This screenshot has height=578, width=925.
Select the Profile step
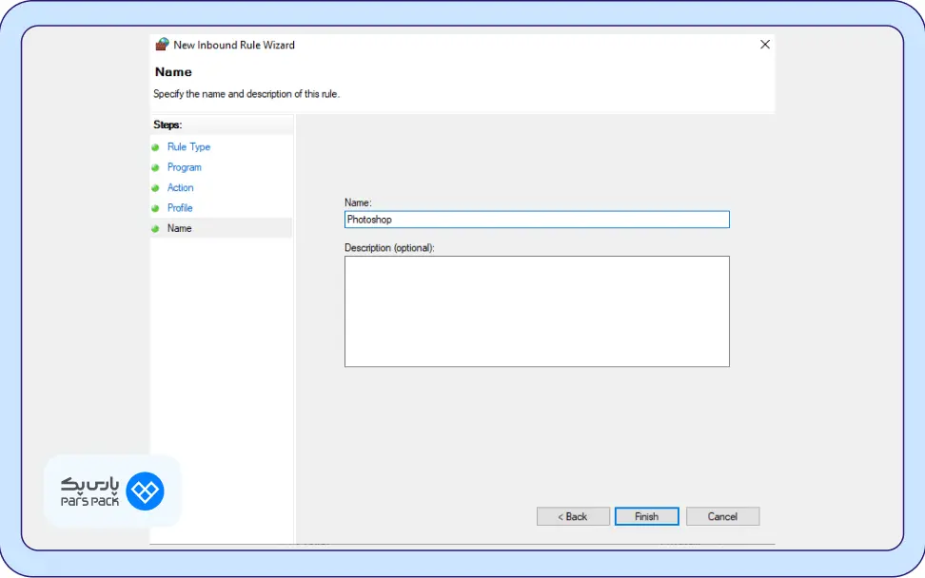[180, 208]
